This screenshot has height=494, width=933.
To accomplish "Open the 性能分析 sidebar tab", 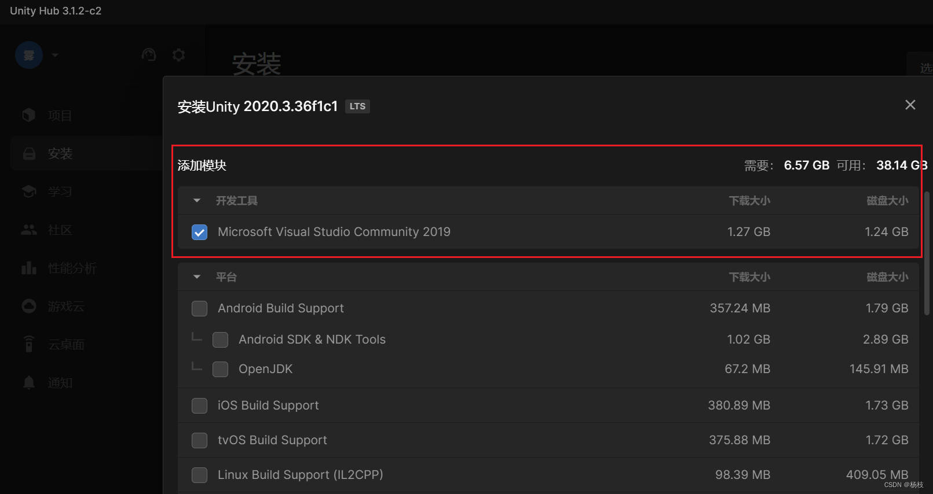I will click(x=72, y=268).
